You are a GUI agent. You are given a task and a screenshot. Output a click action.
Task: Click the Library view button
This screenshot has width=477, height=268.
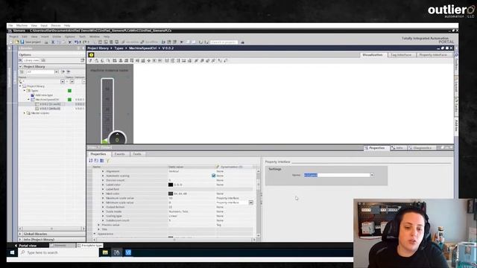pos(32,60)
